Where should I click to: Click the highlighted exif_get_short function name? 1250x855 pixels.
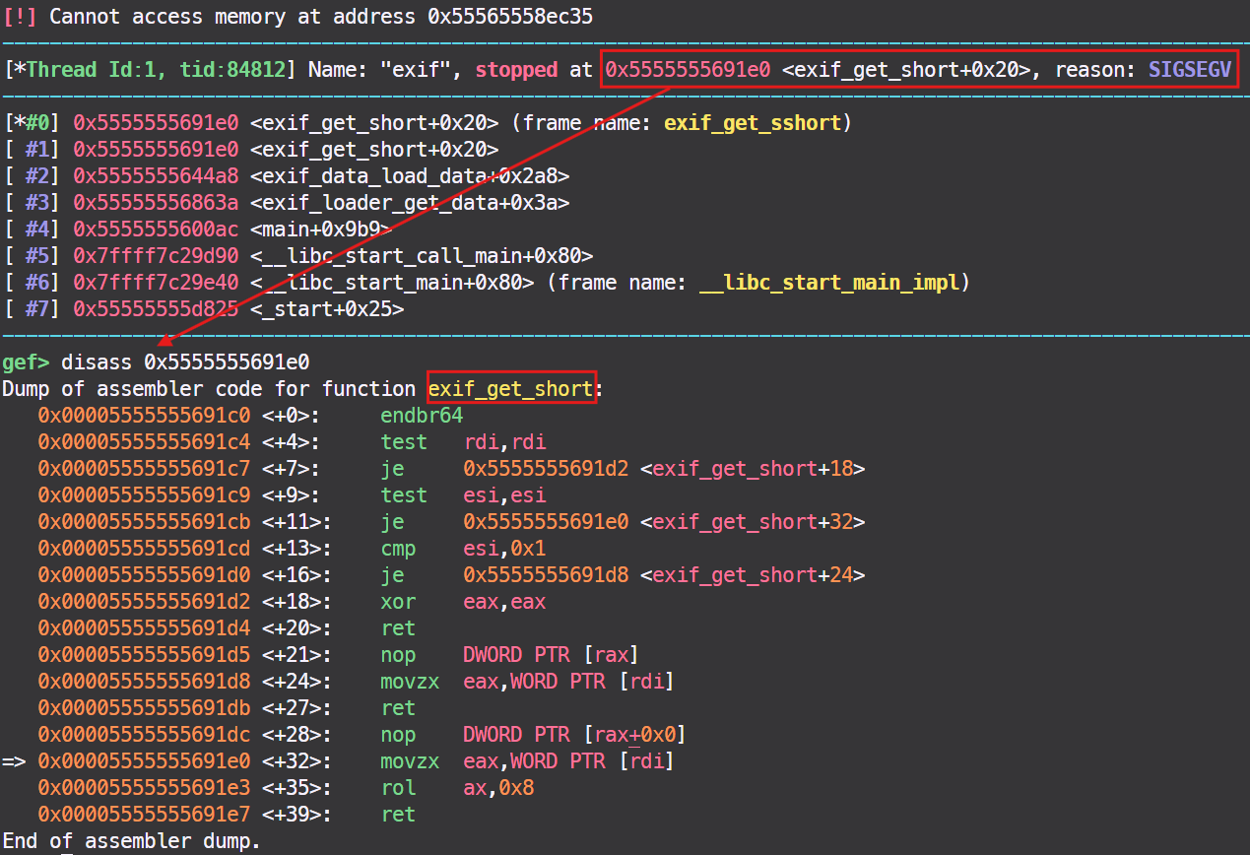511,388
